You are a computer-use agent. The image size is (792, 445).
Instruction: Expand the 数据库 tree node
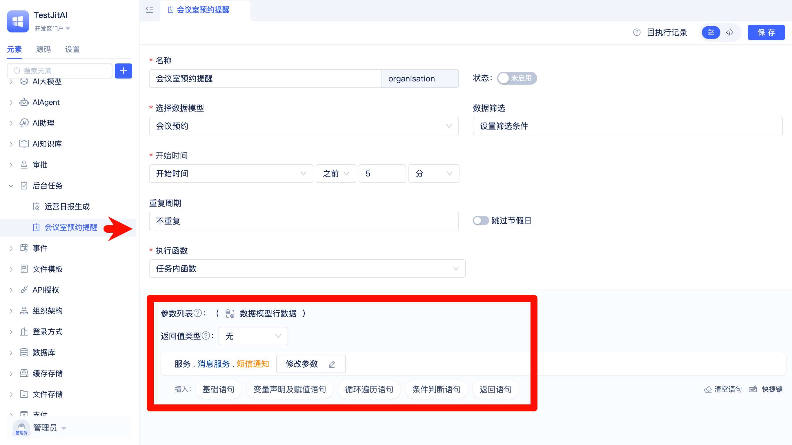(x=11, y=353)
